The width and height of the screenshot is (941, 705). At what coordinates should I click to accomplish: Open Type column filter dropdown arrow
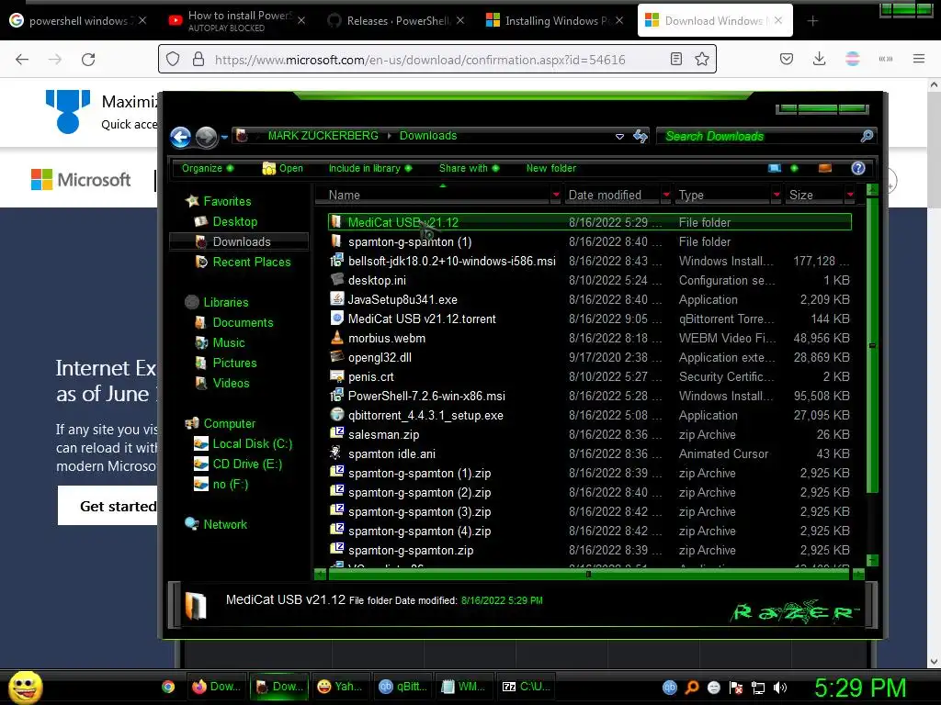(776, 195)
